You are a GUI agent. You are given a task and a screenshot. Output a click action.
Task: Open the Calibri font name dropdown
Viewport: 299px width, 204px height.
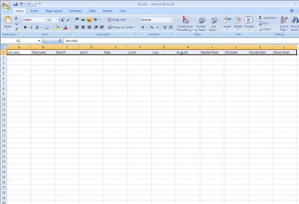(45, 20)
